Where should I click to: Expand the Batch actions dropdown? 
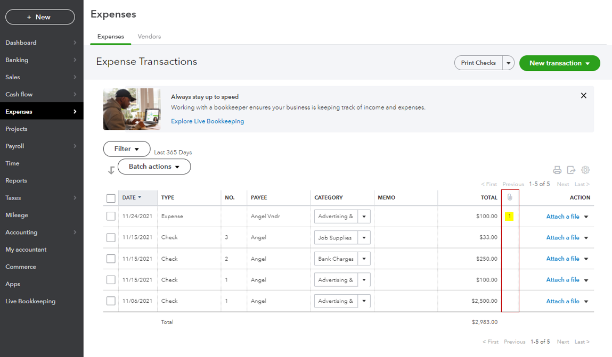pos(154,167)
